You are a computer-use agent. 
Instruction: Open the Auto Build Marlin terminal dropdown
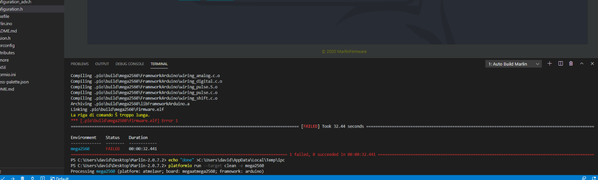(x=513, y=64)
